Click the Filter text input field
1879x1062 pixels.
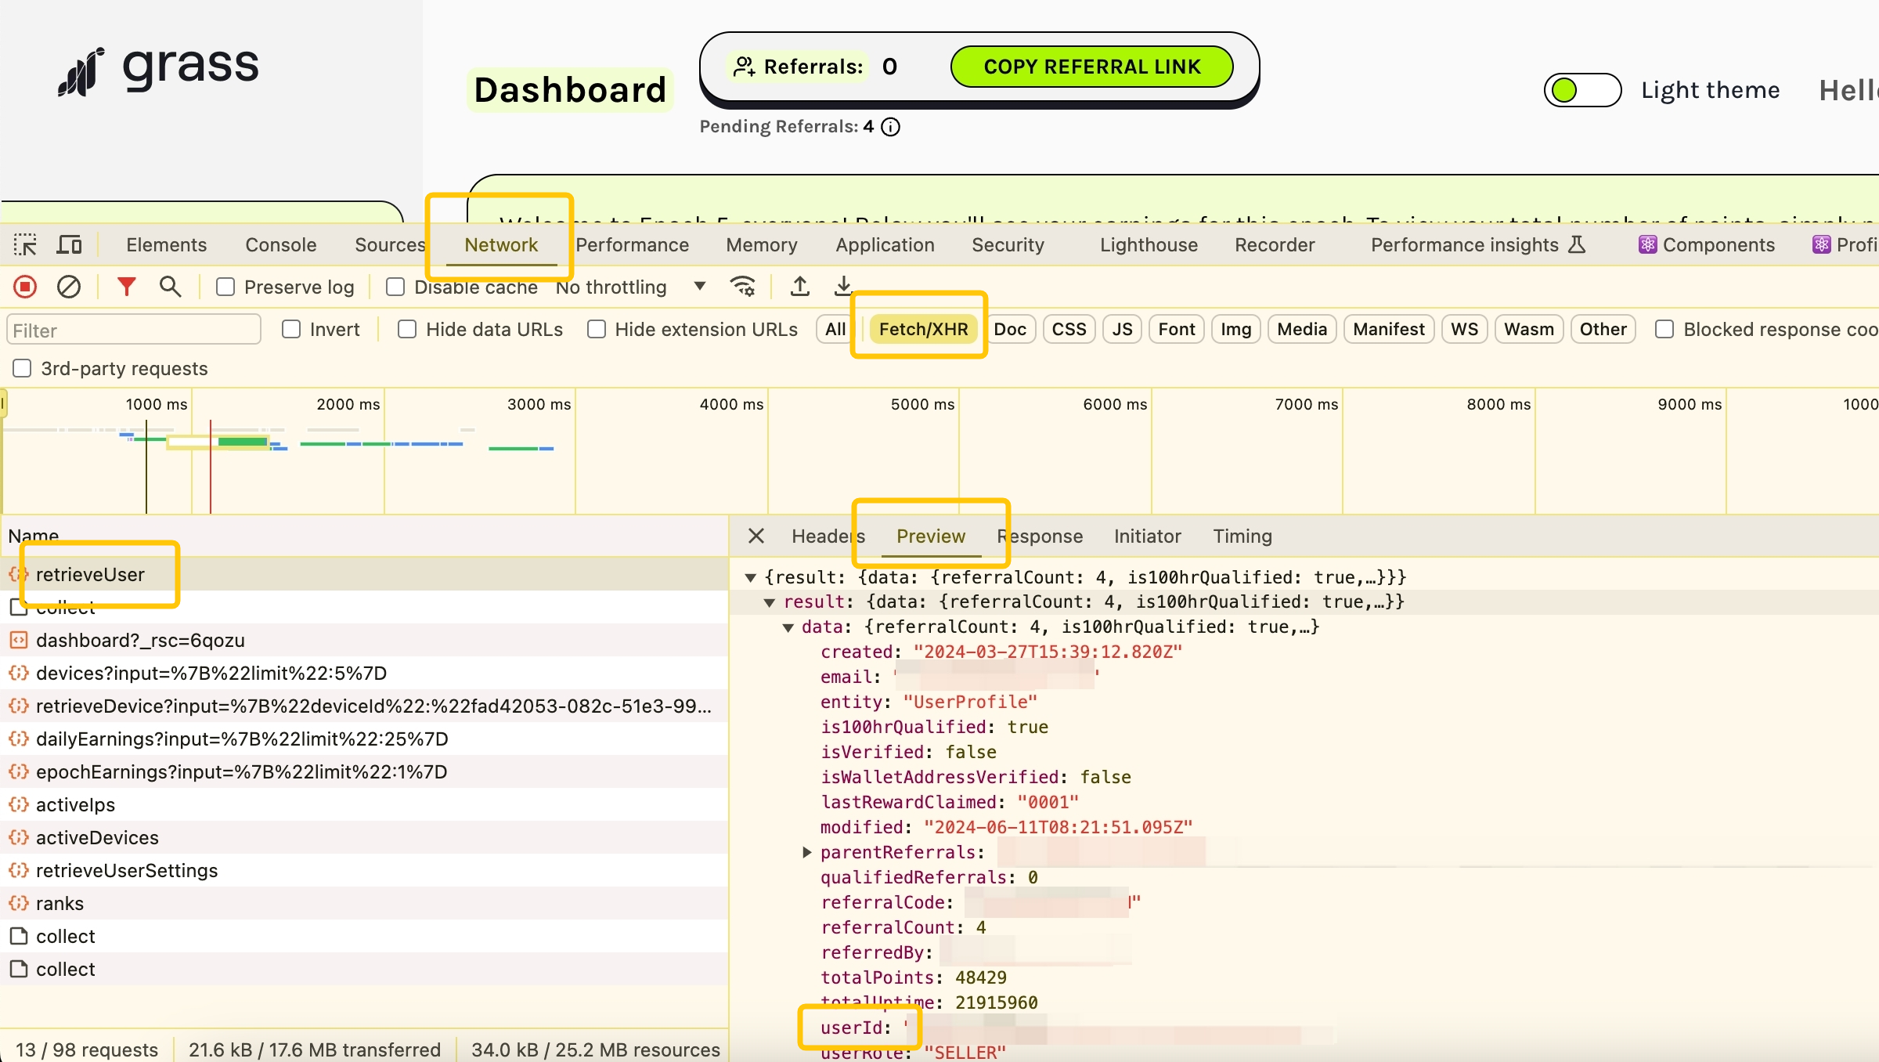133,330
